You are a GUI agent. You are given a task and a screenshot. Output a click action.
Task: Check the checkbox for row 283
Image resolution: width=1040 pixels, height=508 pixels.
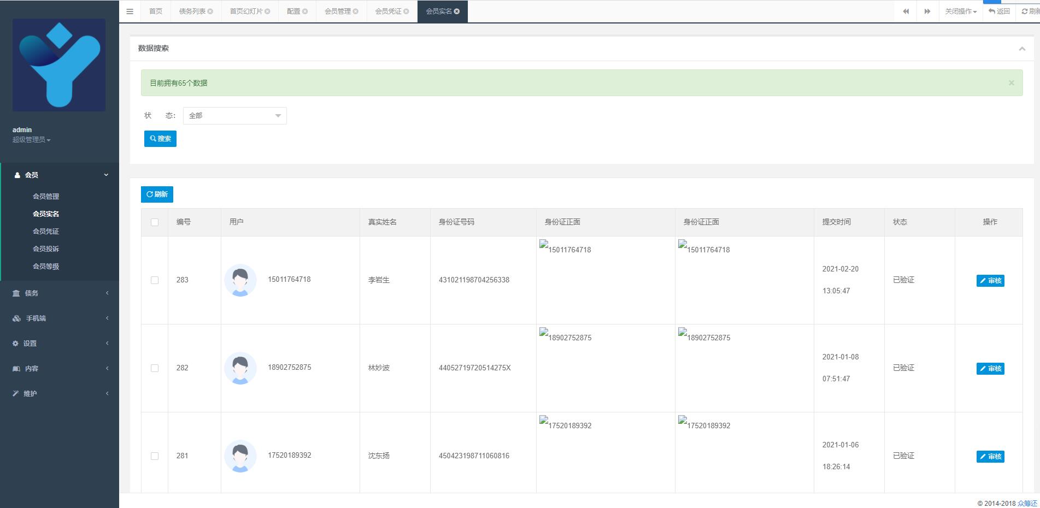coord(155,280)
